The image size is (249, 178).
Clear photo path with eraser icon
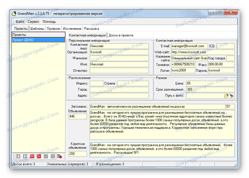(232, 96)
